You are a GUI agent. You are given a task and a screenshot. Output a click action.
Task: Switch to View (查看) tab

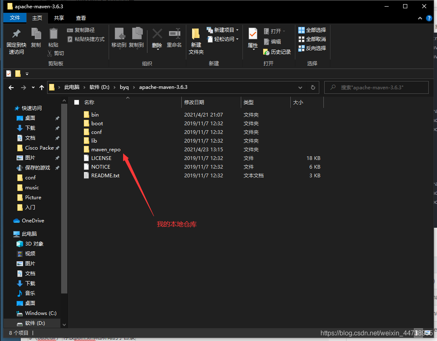[81, 18]
